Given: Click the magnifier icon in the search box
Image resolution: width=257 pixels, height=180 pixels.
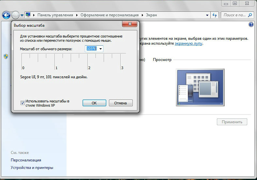Looking at the screenshot, I should (250, 15).
